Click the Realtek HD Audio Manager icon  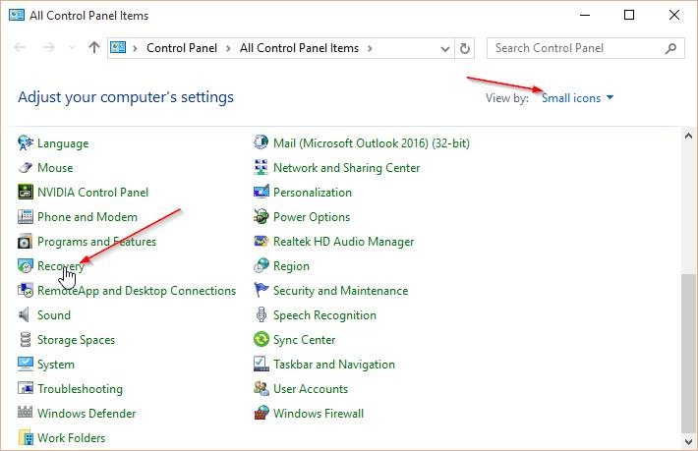click(x=261, y=241)
